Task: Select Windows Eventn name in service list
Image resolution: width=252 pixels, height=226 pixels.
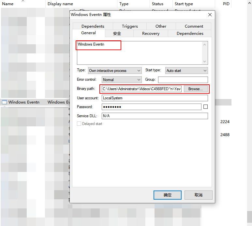Action: click(x=24, y=102)
